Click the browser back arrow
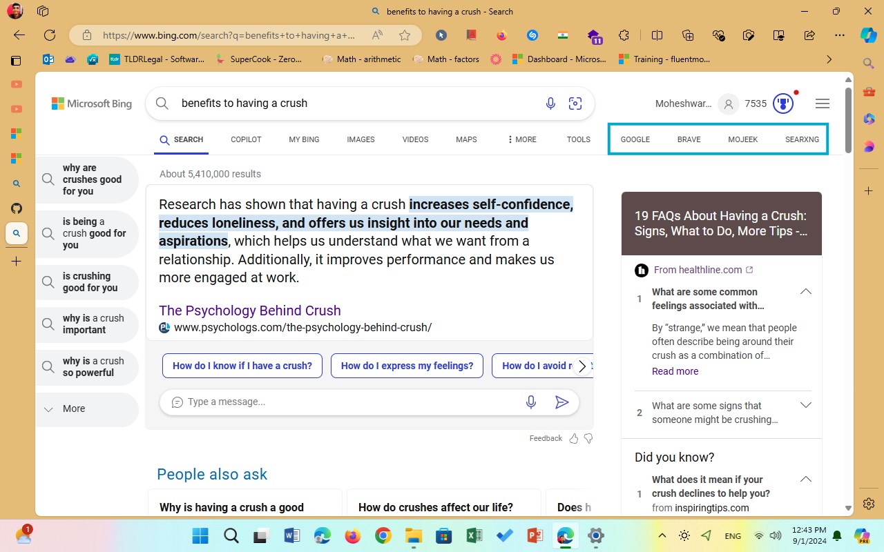 coord(19,35)
